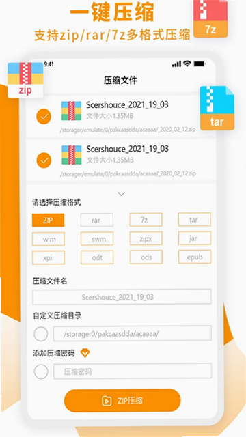Screen dimensions: 246x437
Task: Click the blue tar file icon
Action: coord(217,108)
